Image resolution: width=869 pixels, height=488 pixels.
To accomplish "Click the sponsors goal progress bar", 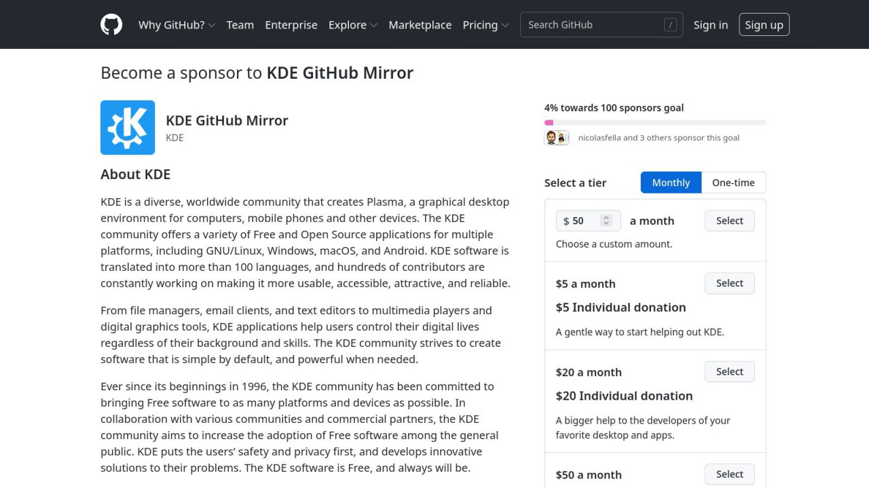I will pyautogui.click(x=655, y=123).
